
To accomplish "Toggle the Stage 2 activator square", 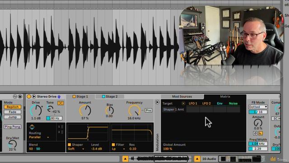I will (103, 96).
